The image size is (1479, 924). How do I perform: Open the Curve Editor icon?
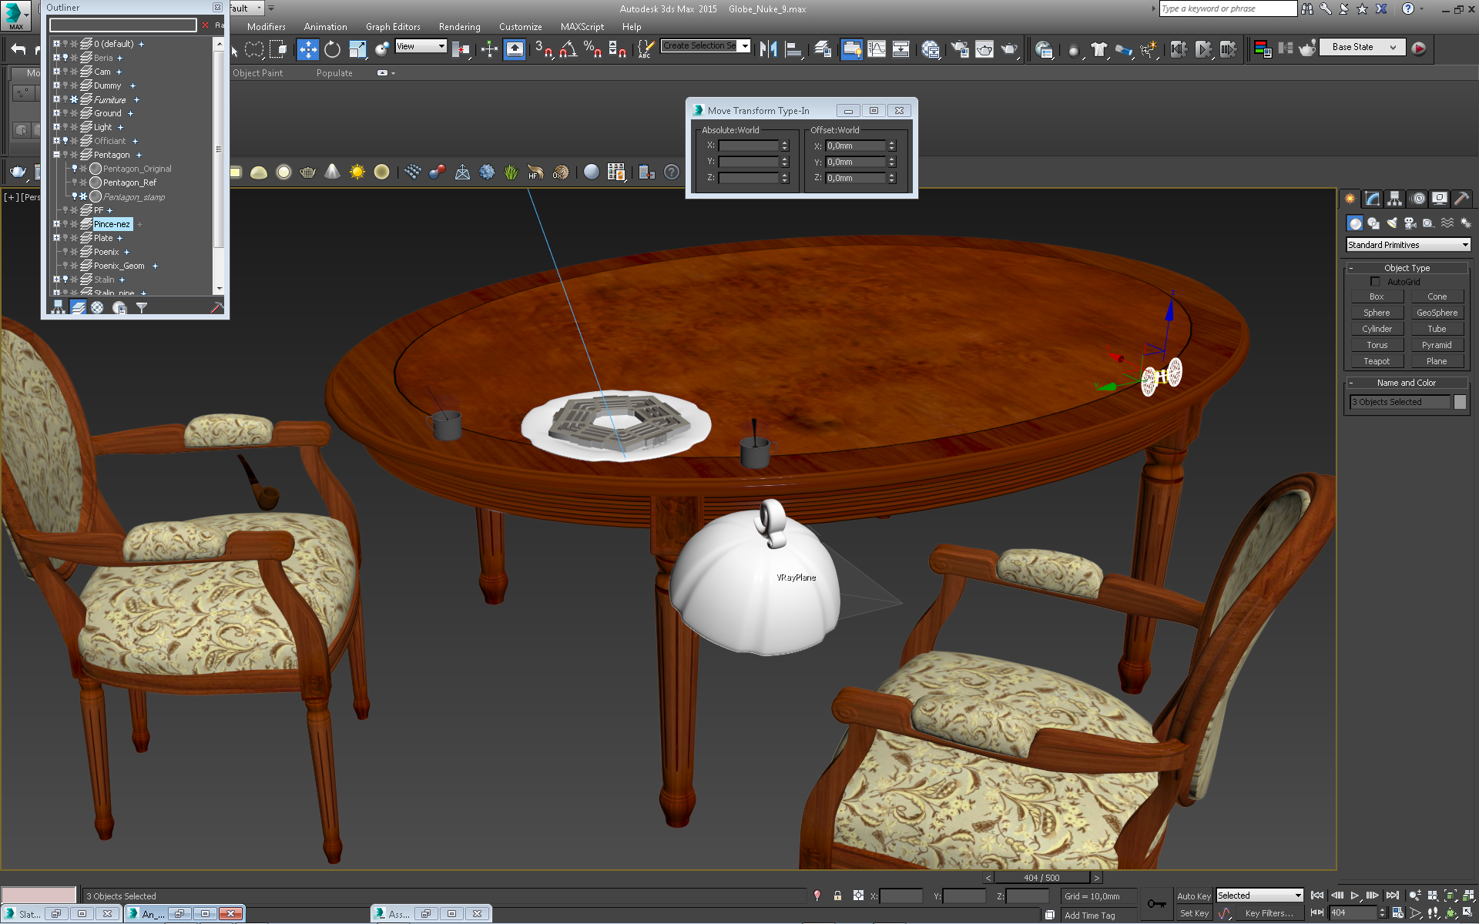point(877,49)
